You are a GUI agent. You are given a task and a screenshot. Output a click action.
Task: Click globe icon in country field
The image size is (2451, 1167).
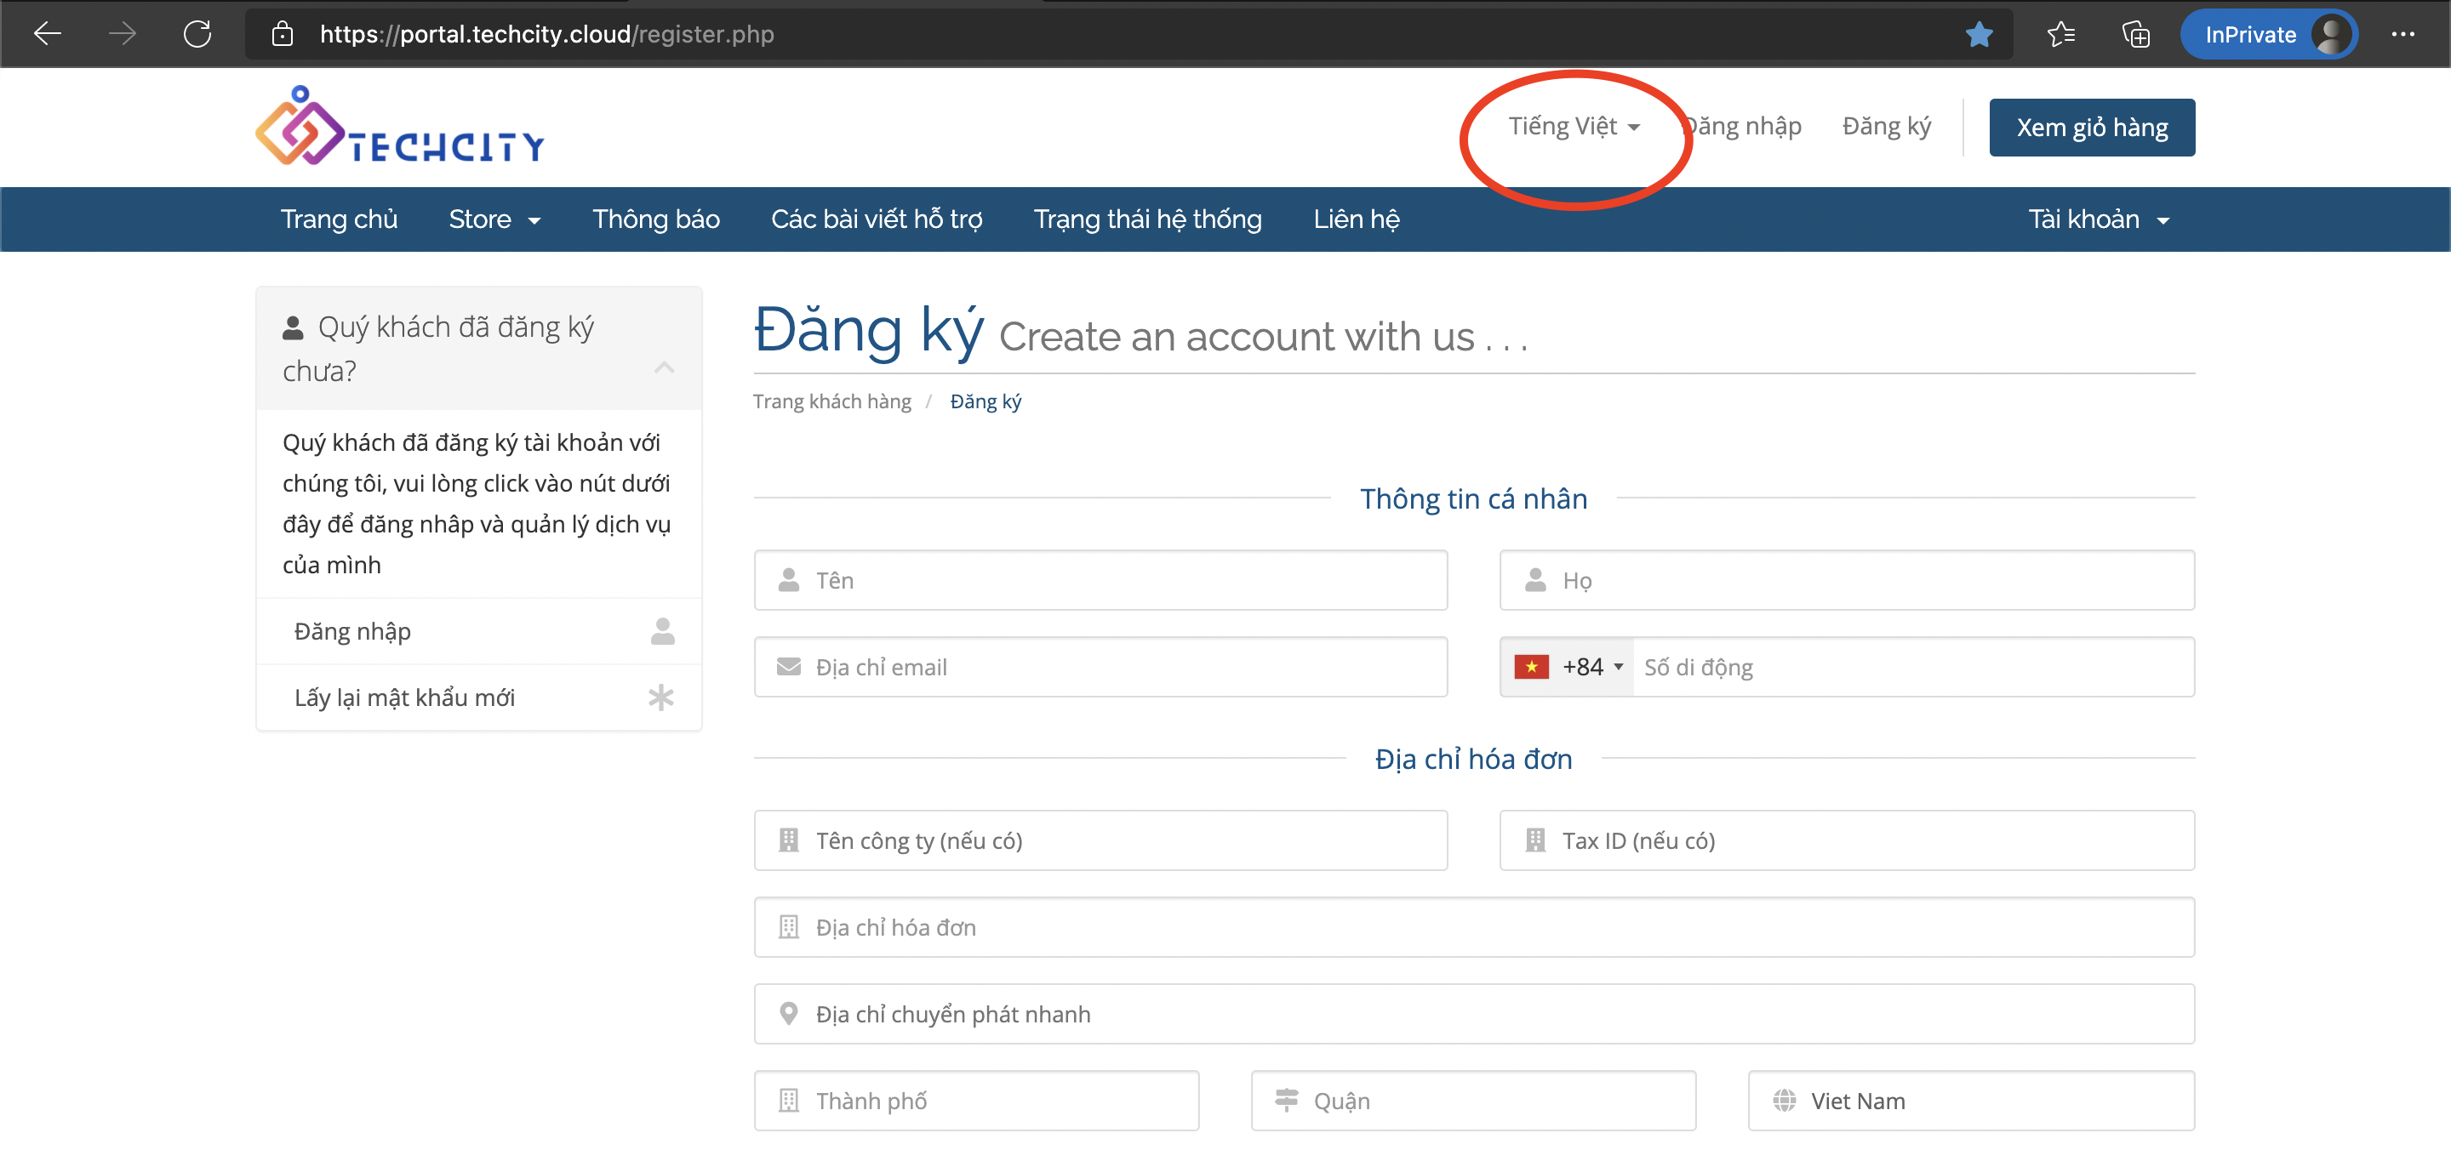click(1783, 1100)
